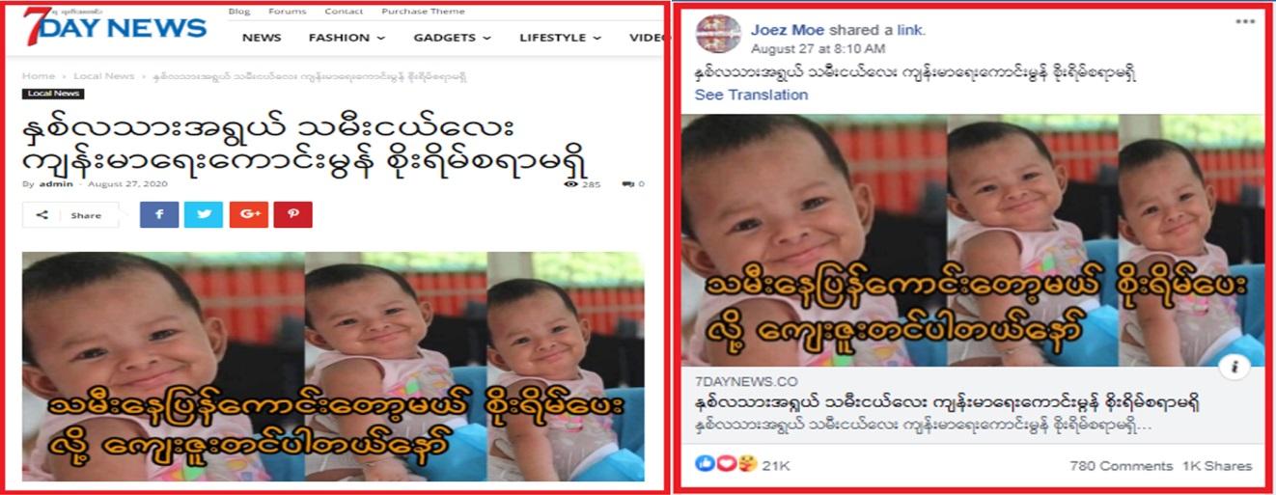
Task: Go to Local News breadcrumb
Action: (104, 75)
